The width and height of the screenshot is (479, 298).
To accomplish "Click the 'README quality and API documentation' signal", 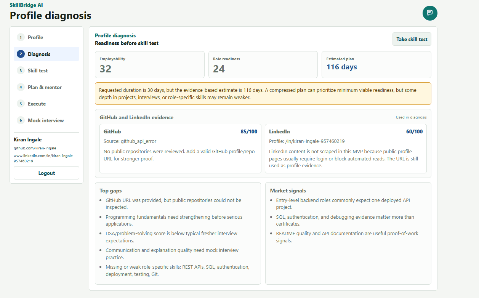I will pos(347,237).
